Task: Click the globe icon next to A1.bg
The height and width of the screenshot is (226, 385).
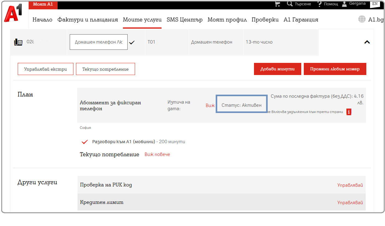Action: (x=362, y=19)
